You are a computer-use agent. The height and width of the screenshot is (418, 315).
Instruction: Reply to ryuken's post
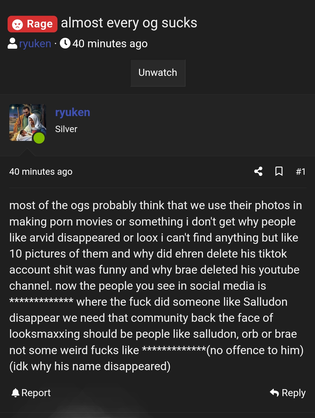288,393
